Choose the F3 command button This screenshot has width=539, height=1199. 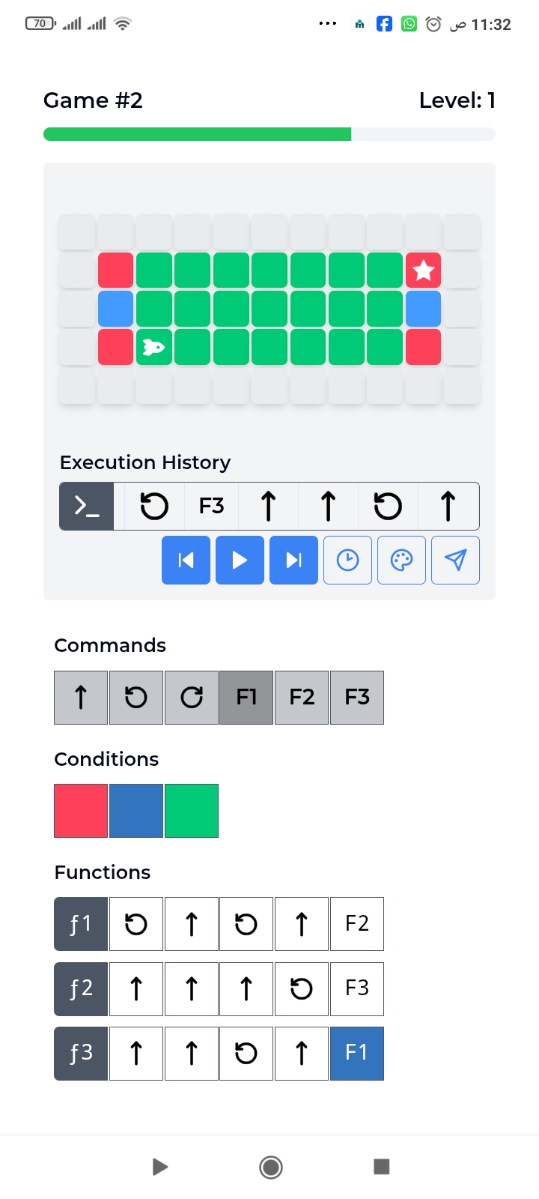coord(357,698)
